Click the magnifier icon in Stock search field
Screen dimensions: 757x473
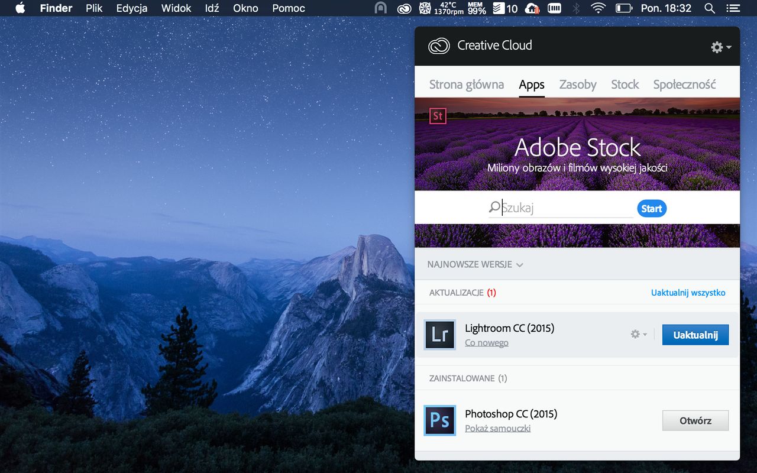[x=493, y=207]
